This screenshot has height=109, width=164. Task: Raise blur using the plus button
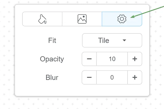pos(134,77)
